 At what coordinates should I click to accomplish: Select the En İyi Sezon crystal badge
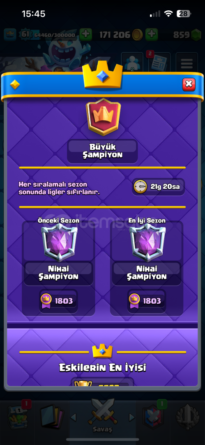point(147,242)
